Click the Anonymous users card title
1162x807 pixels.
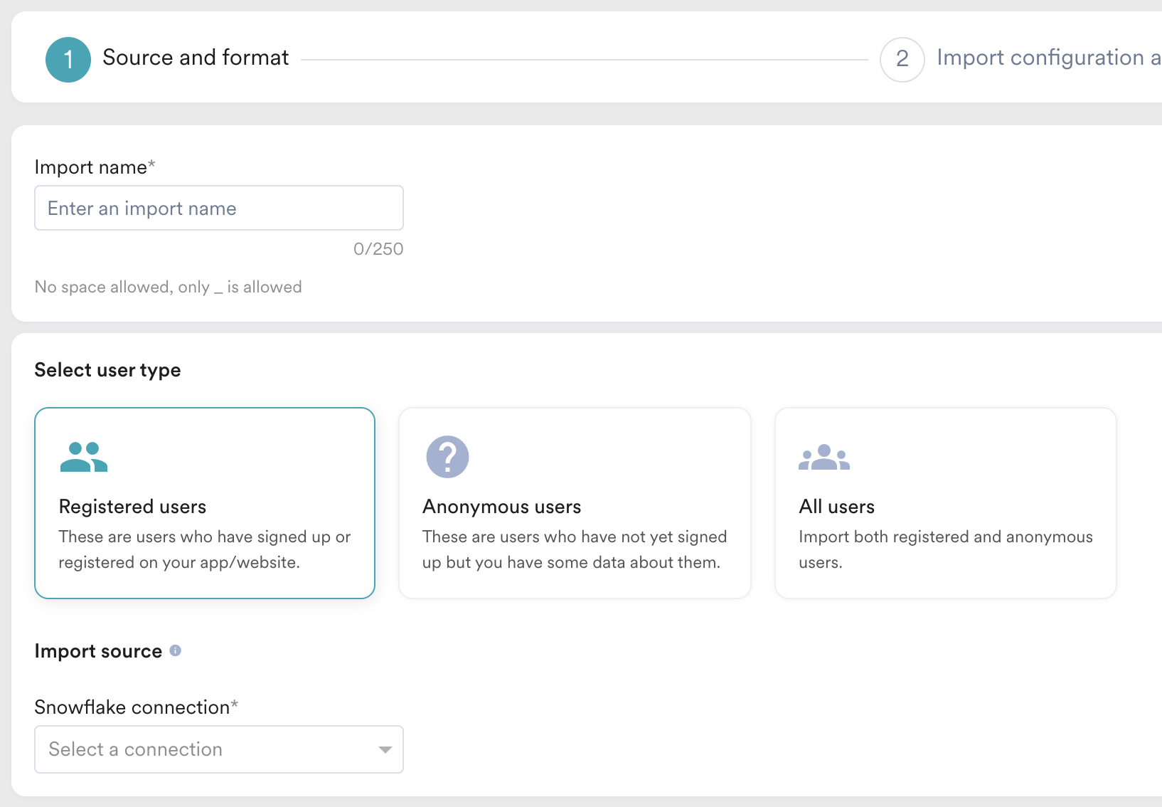point(501,507)
